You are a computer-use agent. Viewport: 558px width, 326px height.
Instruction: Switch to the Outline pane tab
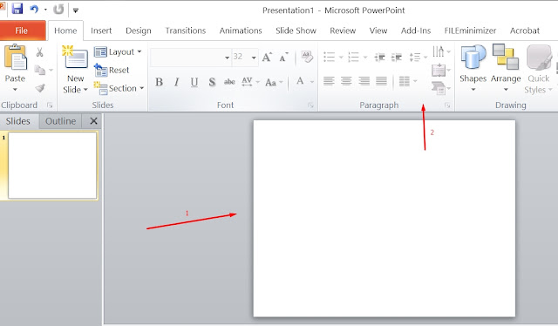point(60,121)
